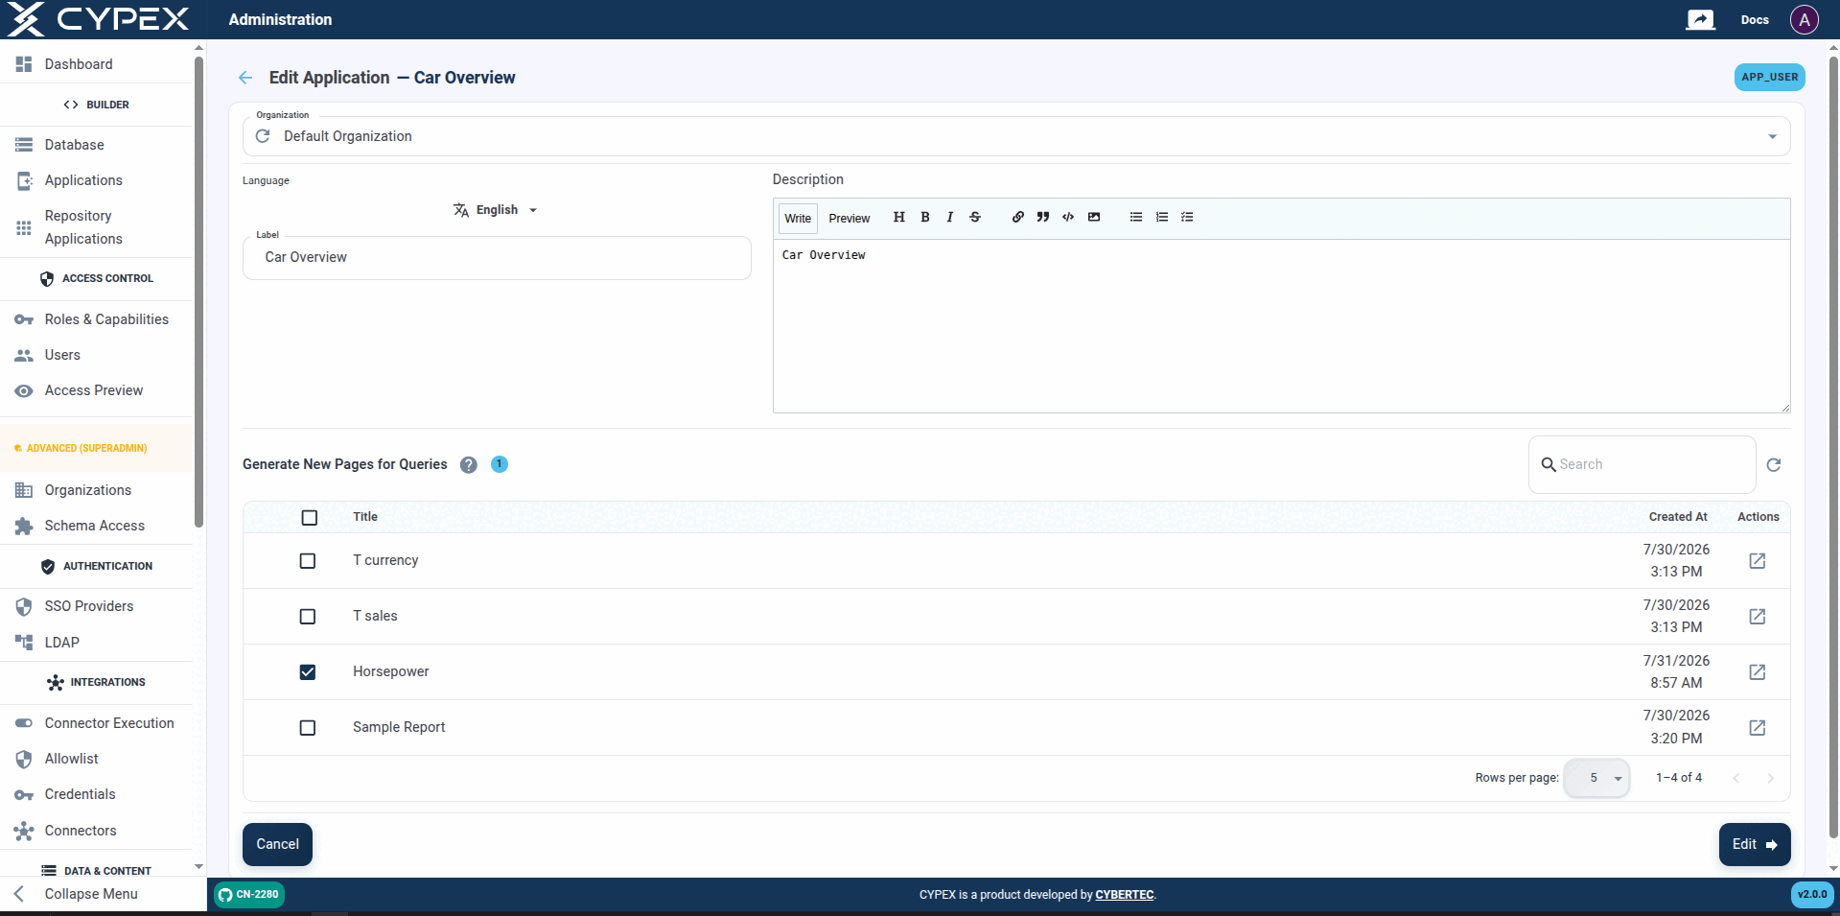
Task: Go to Users page
Action: point(96,355)
